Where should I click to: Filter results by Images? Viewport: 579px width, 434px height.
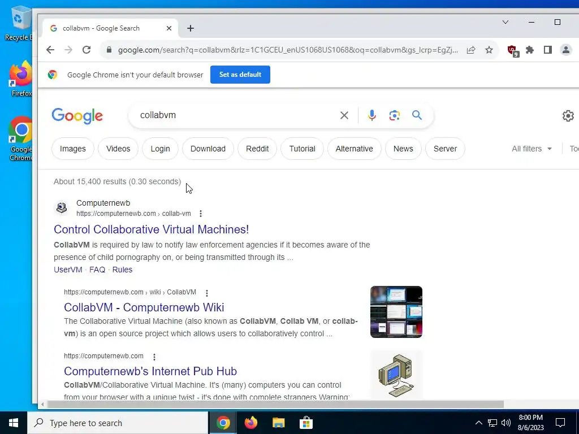coord(73,149)
